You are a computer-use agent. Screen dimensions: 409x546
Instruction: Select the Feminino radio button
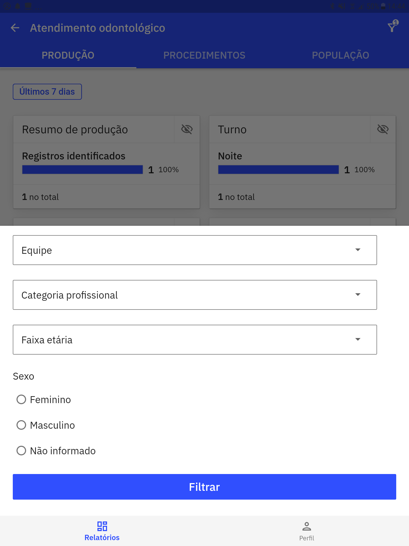click(21, 399)
